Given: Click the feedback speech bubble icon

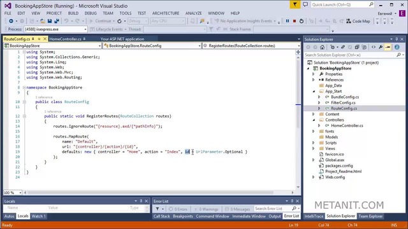Looking at the screenshot, I should pyautogui.click(x=305, y=4).
